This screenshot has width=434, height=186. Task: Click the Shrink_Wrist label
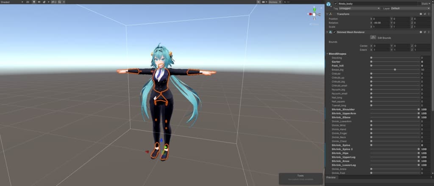[339, 125]
